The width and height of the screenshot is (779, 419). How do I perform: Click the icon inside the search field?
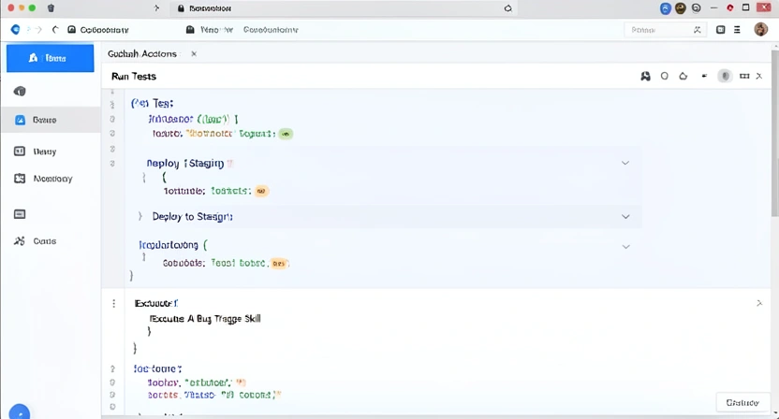697,30
